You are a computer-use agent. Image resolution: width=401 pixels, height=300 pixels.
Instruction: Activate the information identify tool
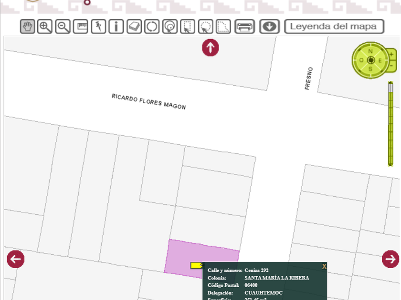pos(116,27)
